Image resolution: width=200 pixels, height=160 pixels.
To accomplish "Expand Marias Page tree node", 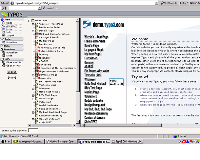I will 33,99.
